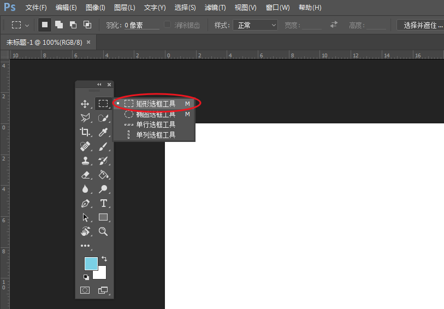Open the marquee tool preset picker
The image size is (444, 309).
[21, 25]
